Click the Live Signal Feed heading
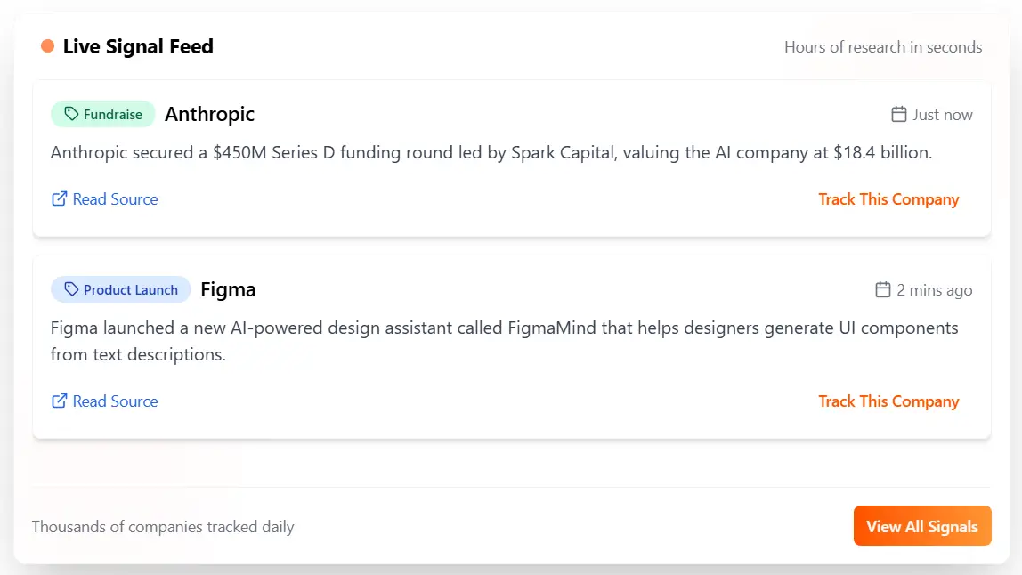The height and width of the screenshot is (575, 1022). (x=138, y=46)
